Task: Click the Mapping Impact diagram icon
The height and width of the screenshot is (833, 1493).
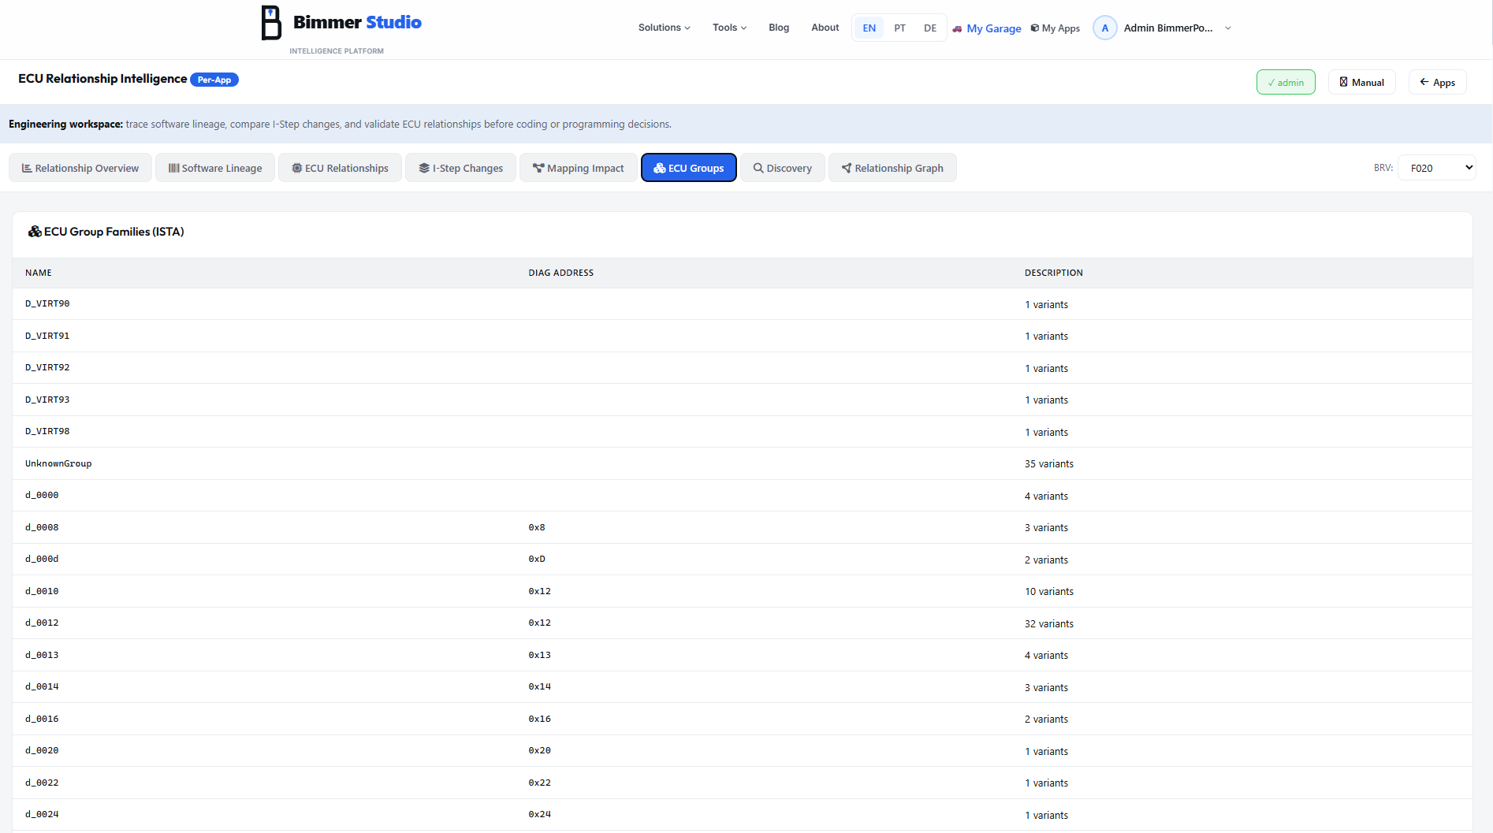Action: coord(538,168)
